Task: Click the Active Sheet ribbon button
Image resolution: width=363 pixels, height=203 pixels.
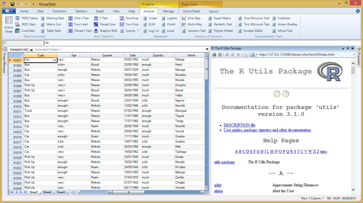Action: coord(9,25)
